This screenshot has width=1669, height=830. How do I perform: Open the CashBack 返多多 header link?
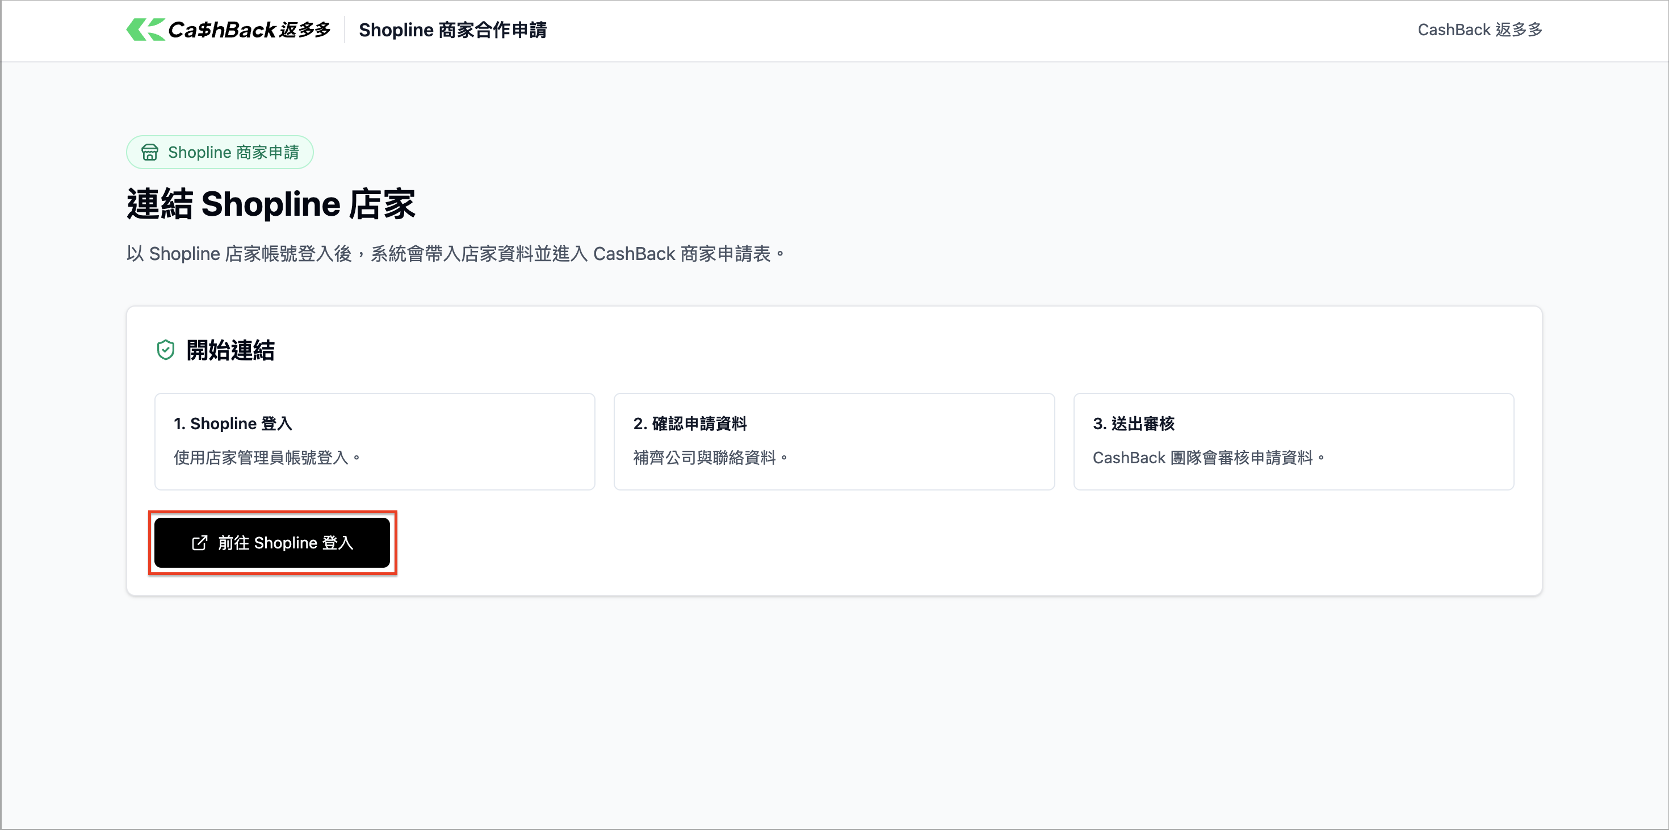[x=1480, y=30]
